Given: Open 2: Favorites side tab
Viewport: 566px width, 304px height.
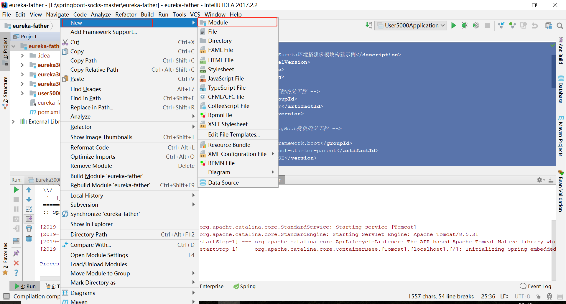Looking at the screenshot, I should point(5,259).
